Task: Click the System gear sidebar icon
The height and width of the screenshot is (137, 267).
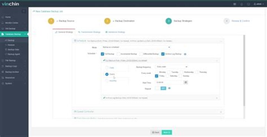Action: [x=3, y=84]
